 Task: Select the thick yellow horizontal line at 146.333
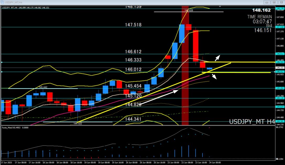[251, 62]
